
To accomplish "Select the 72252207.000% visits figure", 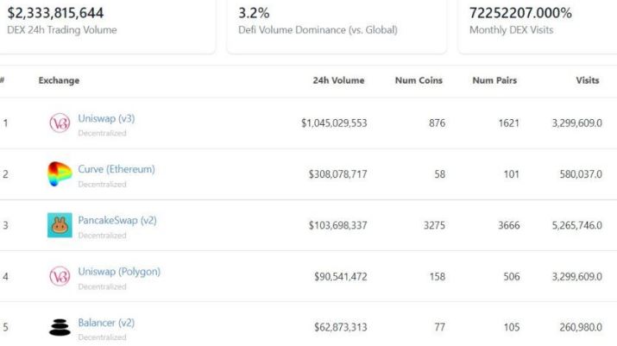I will (520, 13).
